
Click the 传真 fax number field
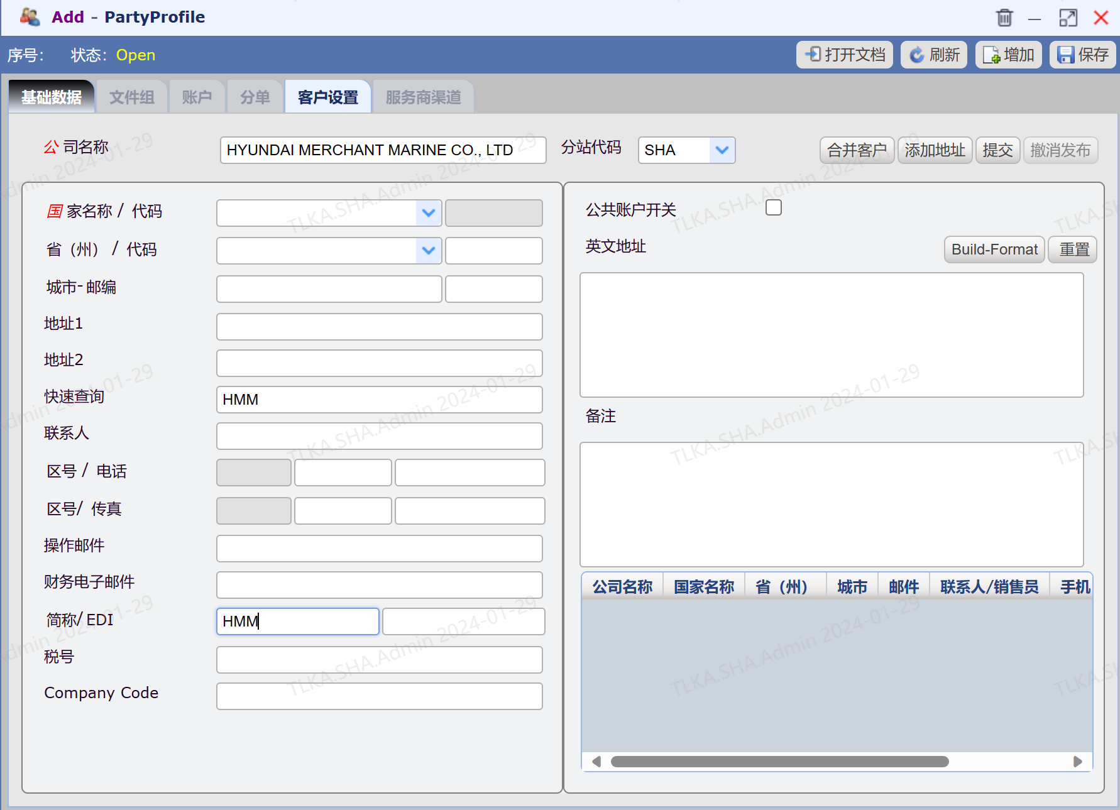coord(470,511)
